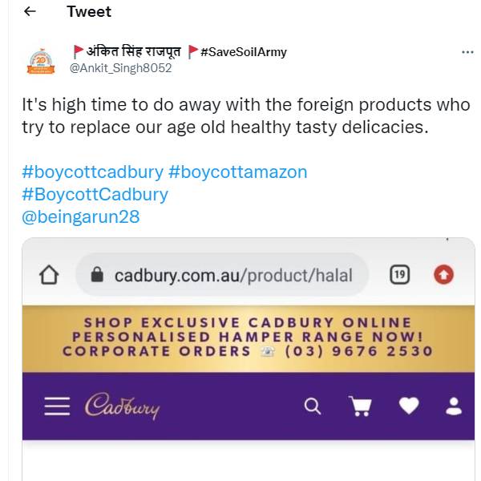The image size is (481, 481).
Task: Click the Cadbury account person icon
Action: (454, 406)
